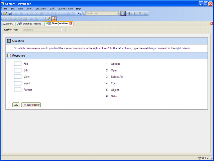Click the Find binoculars icon

pyautogui.click(x=69, y=13)
